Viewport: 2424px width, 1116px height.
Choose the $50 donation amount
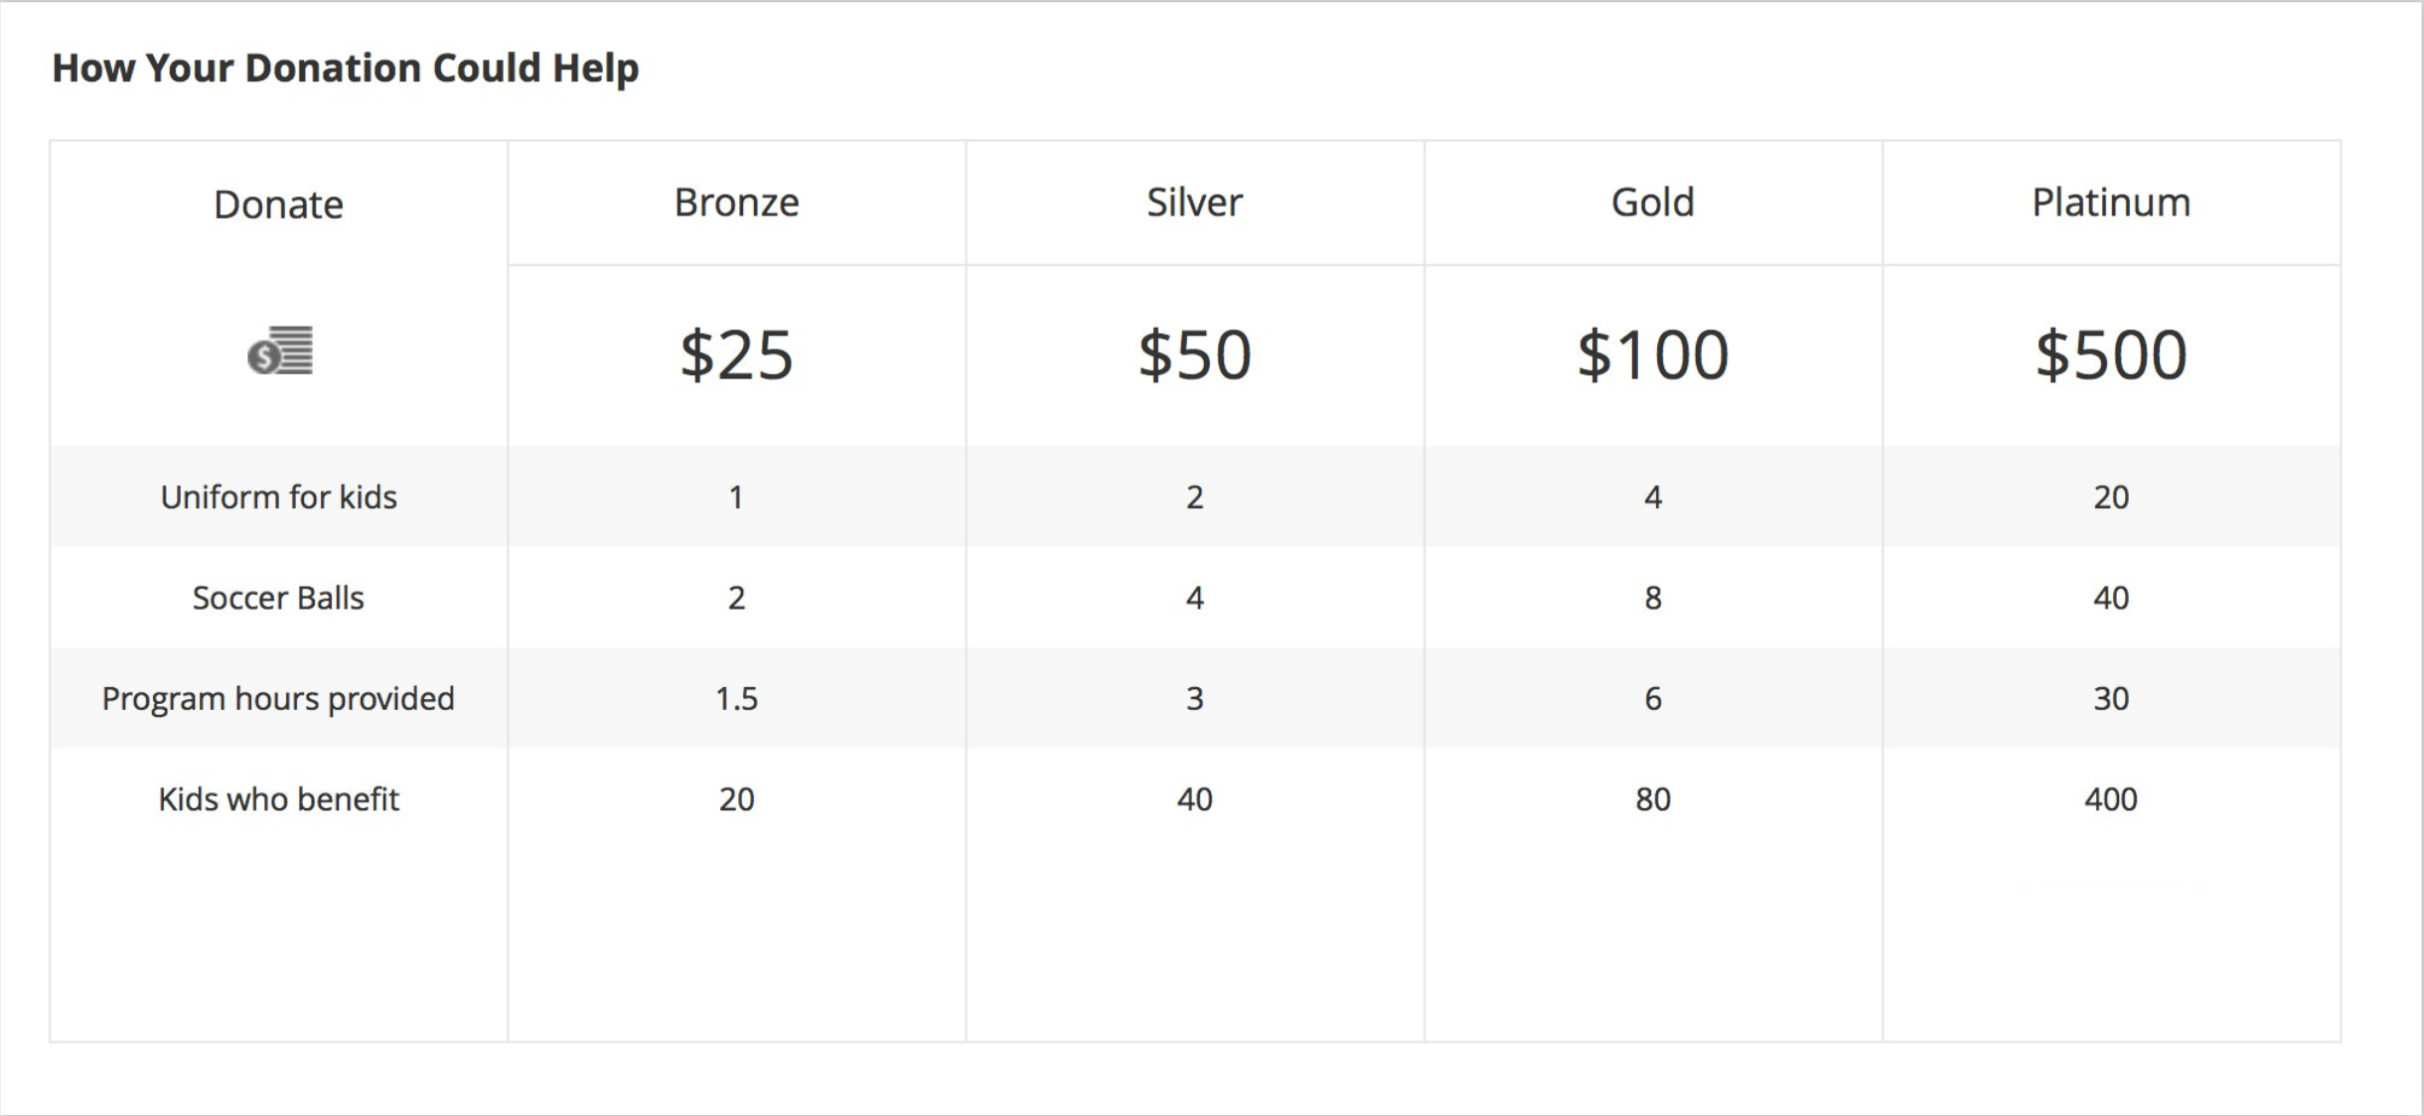point(1194,354)
